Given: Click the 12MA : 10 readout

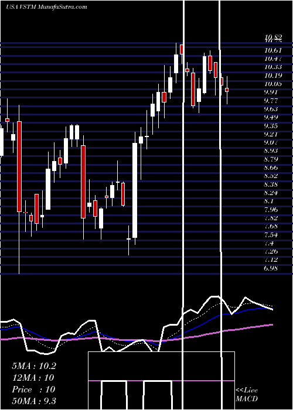Looking at the screenshot, I should (33, 378).
